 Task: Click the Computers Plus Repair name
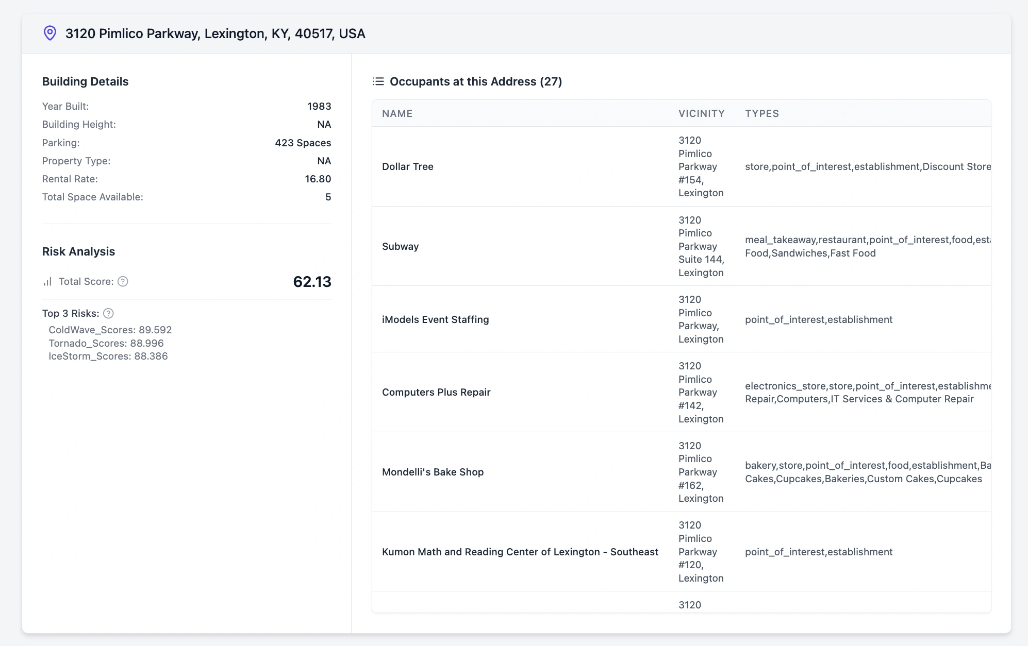(436, 392)
